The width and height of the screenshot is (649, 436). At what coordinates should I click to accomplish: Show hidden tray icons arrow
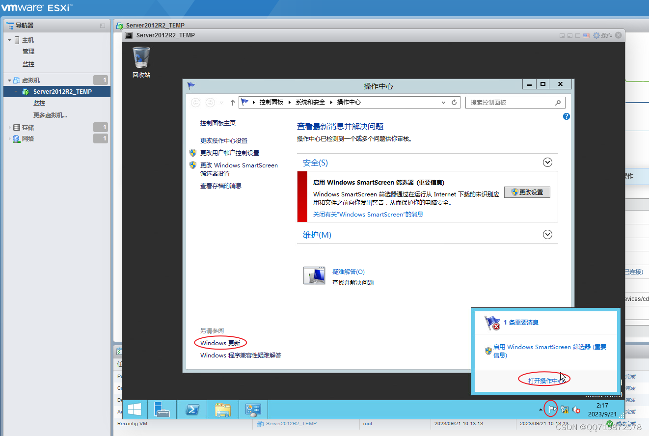click(541, 409)
